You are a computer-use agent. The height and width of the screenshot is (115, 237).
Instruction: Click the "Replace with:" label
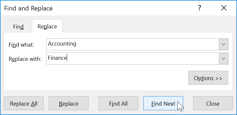click(25, 59)
